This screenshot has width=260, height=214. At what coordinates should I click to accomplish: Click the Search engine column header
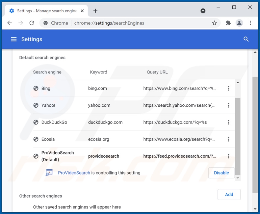click(x=47, y=72)
